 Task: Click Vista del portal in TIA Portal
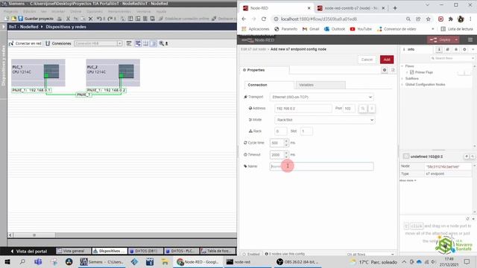pos(29,251)
